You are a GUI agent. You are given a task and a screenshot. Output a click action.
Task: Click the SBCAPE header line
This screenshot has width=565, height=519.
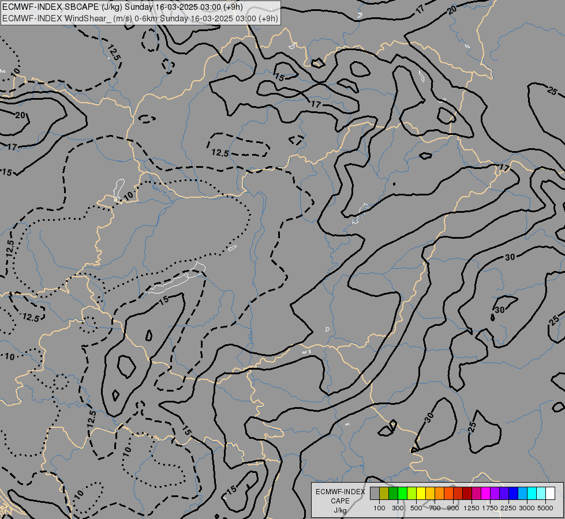[122, 7]
